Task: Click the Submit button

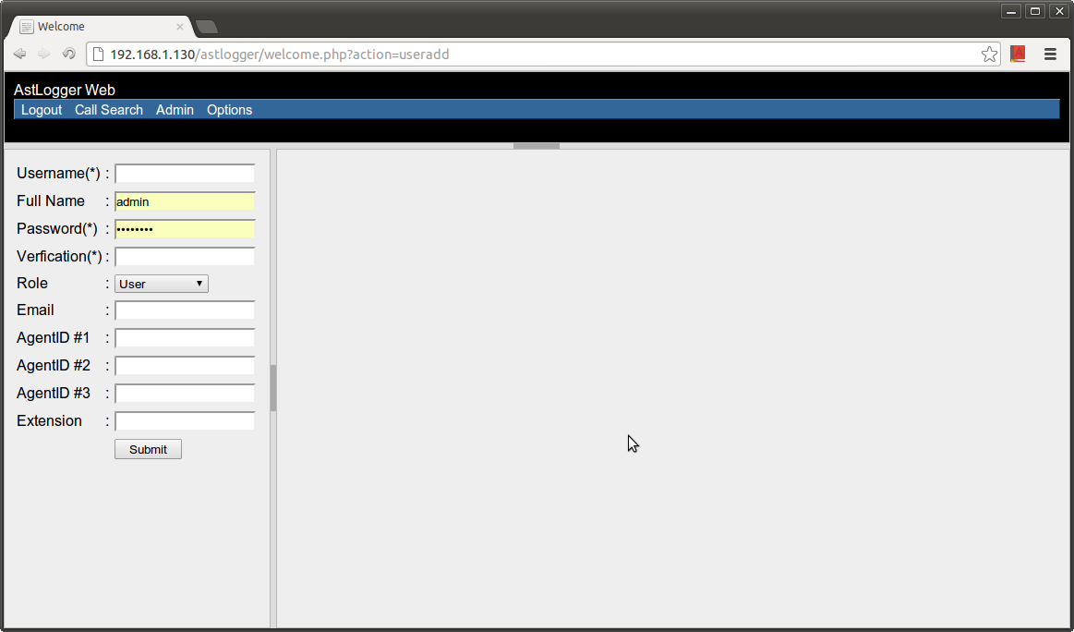Action: 148,449
